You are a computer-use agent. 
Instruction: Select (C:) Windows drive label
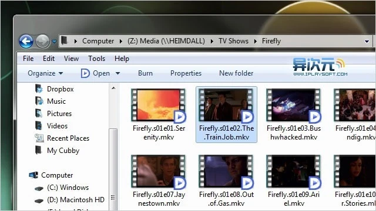pyautogui.click(x=68, y=188)
